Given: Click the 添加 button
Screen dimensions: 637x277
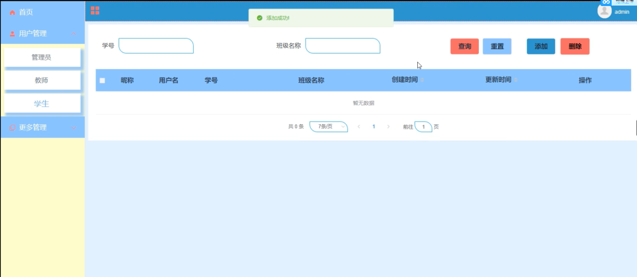Looking at the screenshot, I should [x=540, y=46].
